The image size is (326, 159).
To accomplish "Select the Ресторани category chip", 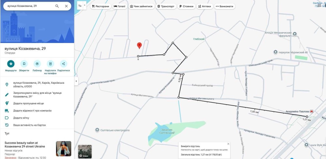I will click(x=100, y=6).
